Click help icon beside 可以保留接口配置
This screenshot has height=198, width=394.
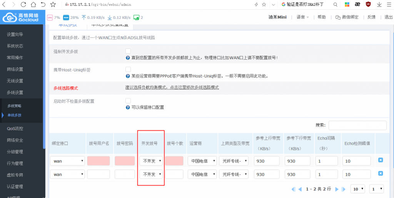(x=128, y=107)
